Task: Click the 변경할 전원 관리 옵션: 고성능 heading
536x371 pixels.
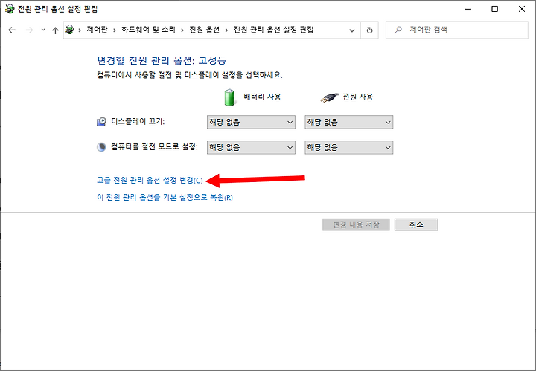Action: [x=162, y=60]
